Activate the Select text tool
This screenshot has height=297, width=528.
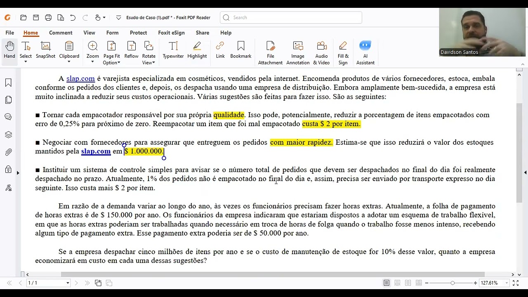pos(26,49)
